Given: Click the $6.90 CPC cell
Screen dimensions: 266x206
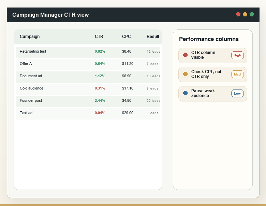Looking at the screenshot, I should (x=127, y=76).
